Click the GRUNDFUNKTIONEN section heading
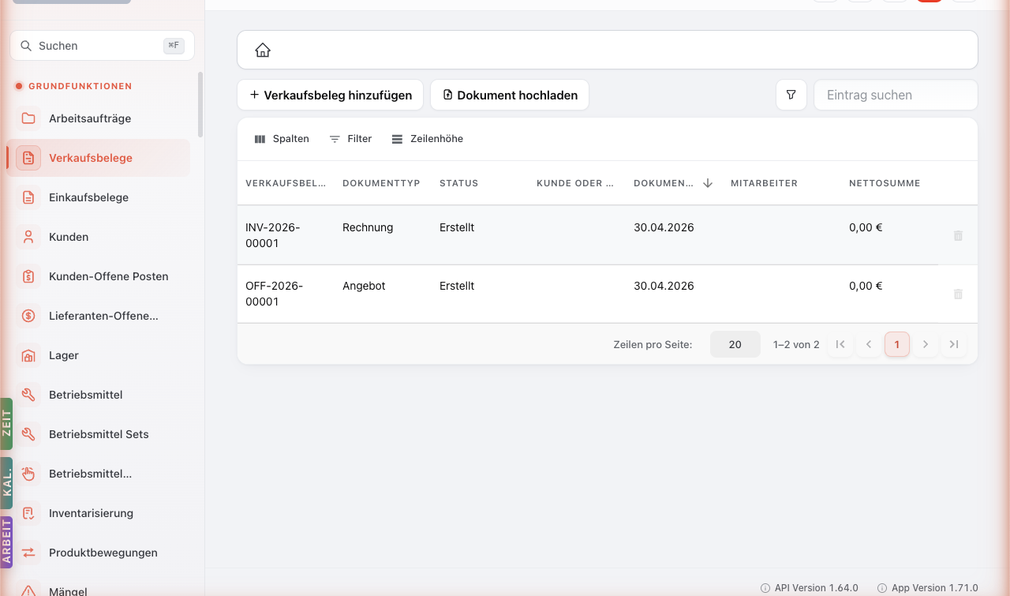This screenshot has width=1010, height=596. point(80,86)
